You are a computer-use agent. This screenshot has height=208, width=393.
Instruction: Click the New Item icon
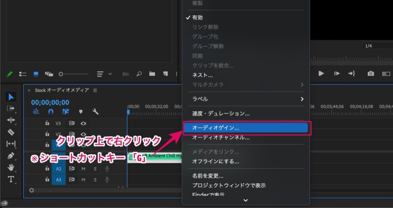coord(165,74)
